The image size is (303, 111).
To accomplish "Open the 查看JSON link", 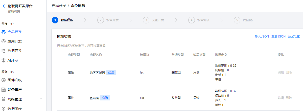I will point(278,36).
